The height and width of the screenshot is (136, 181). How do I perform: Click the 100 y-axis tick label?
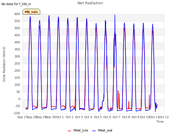[17, 85]
